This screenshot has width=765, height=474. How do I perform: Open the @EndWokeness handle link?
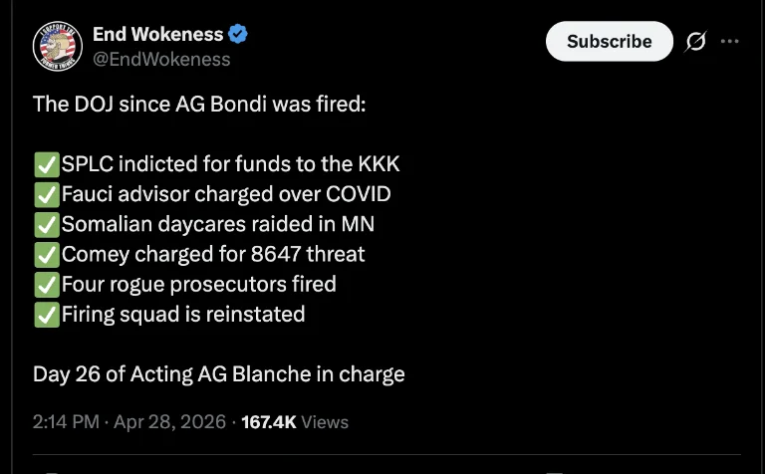coord(161,59)
